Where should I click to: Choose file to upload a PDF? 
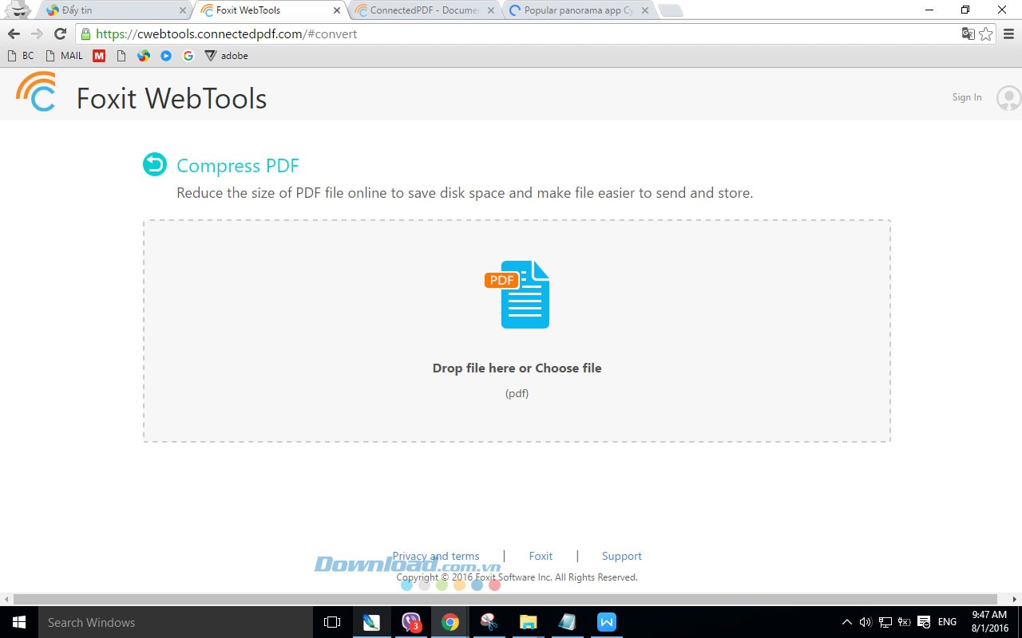pos(568,368)
